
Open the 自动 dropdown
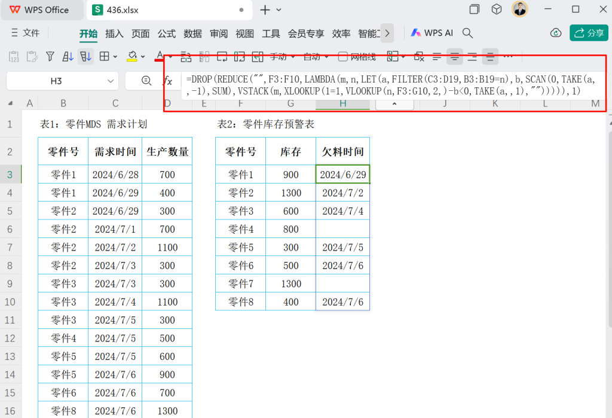pos(316,57)
